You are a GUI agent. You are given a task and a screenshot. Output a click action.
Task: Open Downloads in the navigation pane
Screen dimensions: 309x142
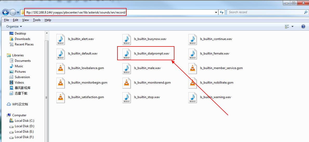[x=22, y=39]
